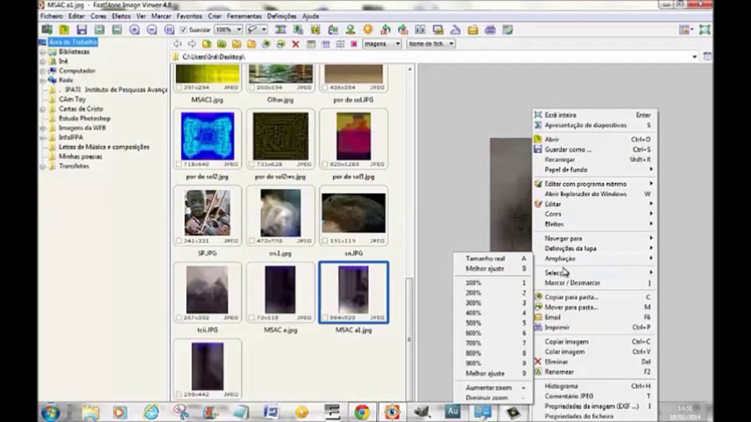Check the box on SP.JPG thumbnail

coord(178,241)
